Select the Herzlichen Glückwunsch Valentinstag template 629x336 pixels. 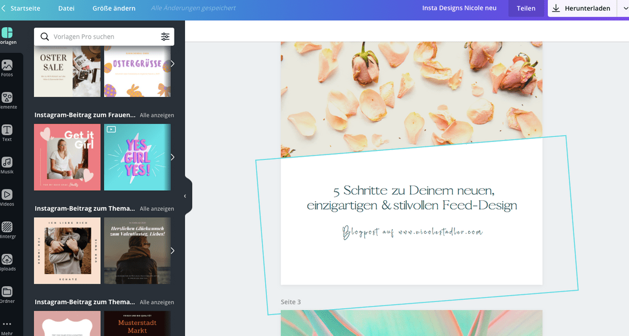coord(137,251)
